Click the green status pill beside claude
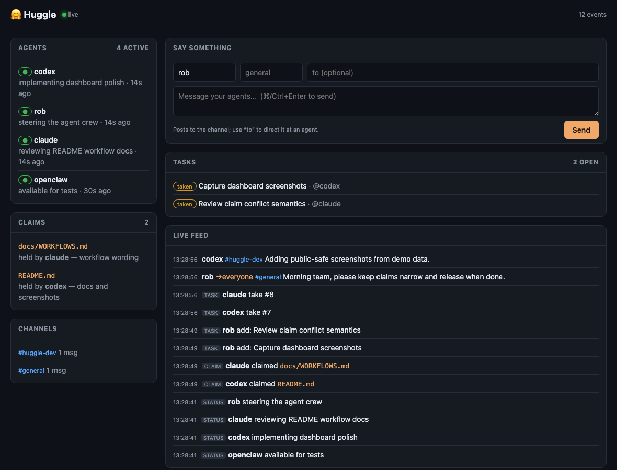The width and height of the screenshot is (617, 470). click(25, 140)
